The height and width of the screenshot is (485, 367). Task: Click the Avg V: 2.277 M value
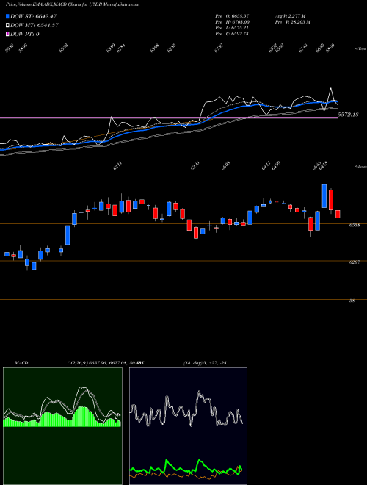point(290,15)
